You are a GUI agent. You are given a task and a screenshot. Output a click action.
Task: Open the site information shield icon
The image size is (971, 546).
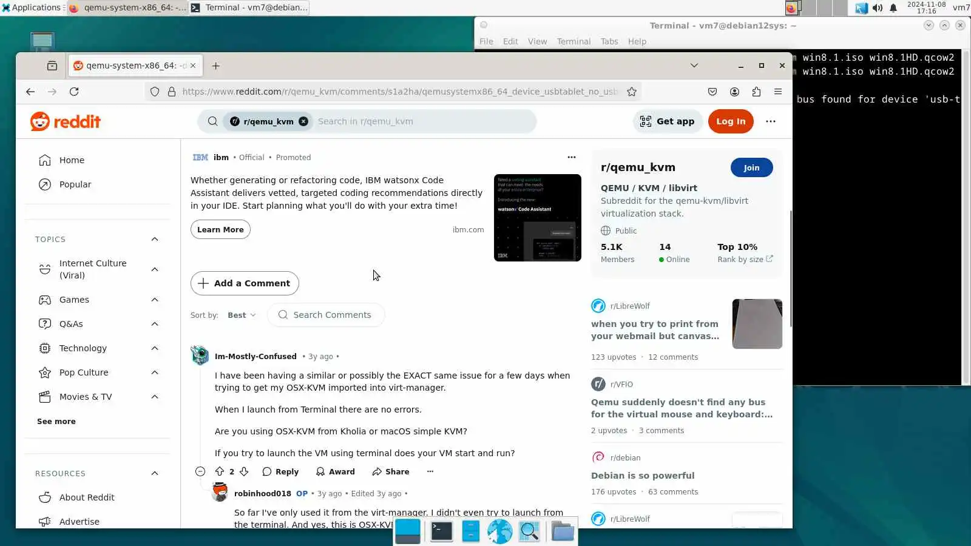tap(155, 92)
